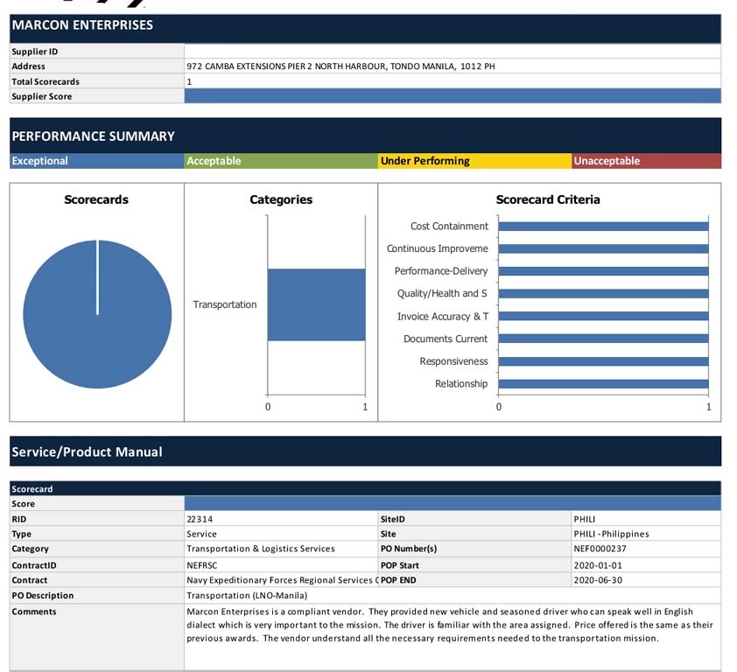The width and height of the screenshot is (737, 672).
Task: Select the ContractID value NEFRSC
Action: point(202,565)
